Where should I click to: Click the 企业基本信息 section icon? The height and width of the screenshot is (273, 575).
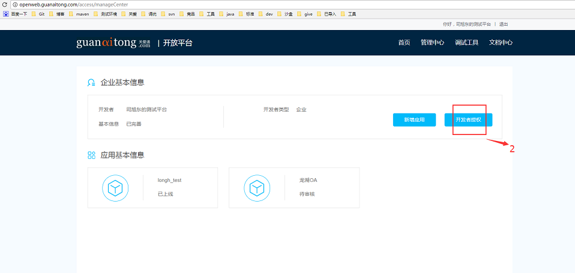tap(91, 83)
